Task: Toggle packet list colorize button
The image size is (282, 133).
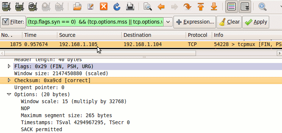Action: click(x=232, y=7)
